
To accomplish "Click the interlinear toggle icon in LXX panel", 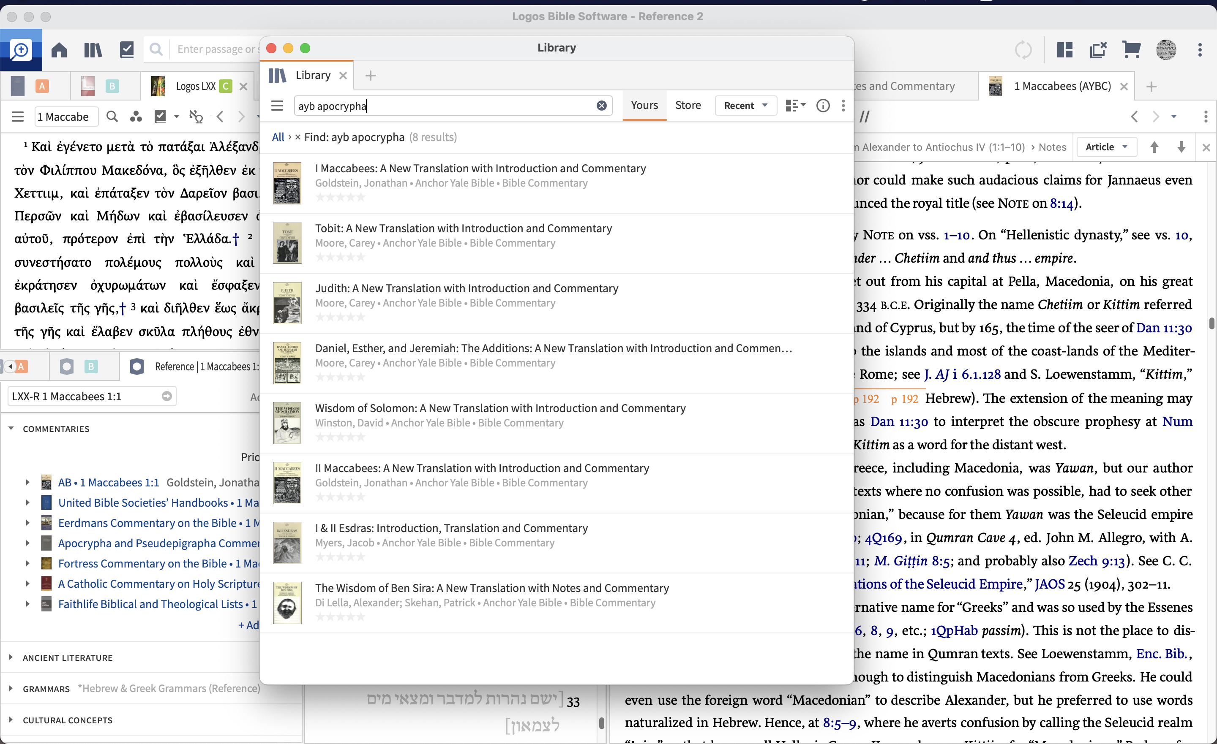I will pyautogui.click(x=196, y=117).
